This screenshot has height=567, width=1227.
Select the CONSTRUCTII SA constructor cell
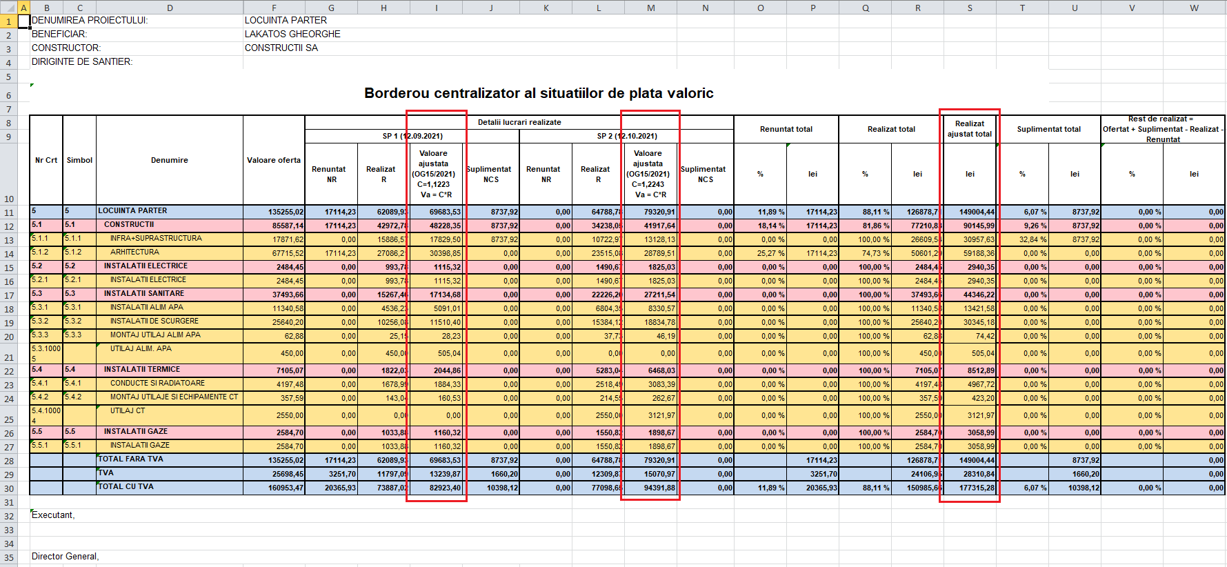(281, 48)
